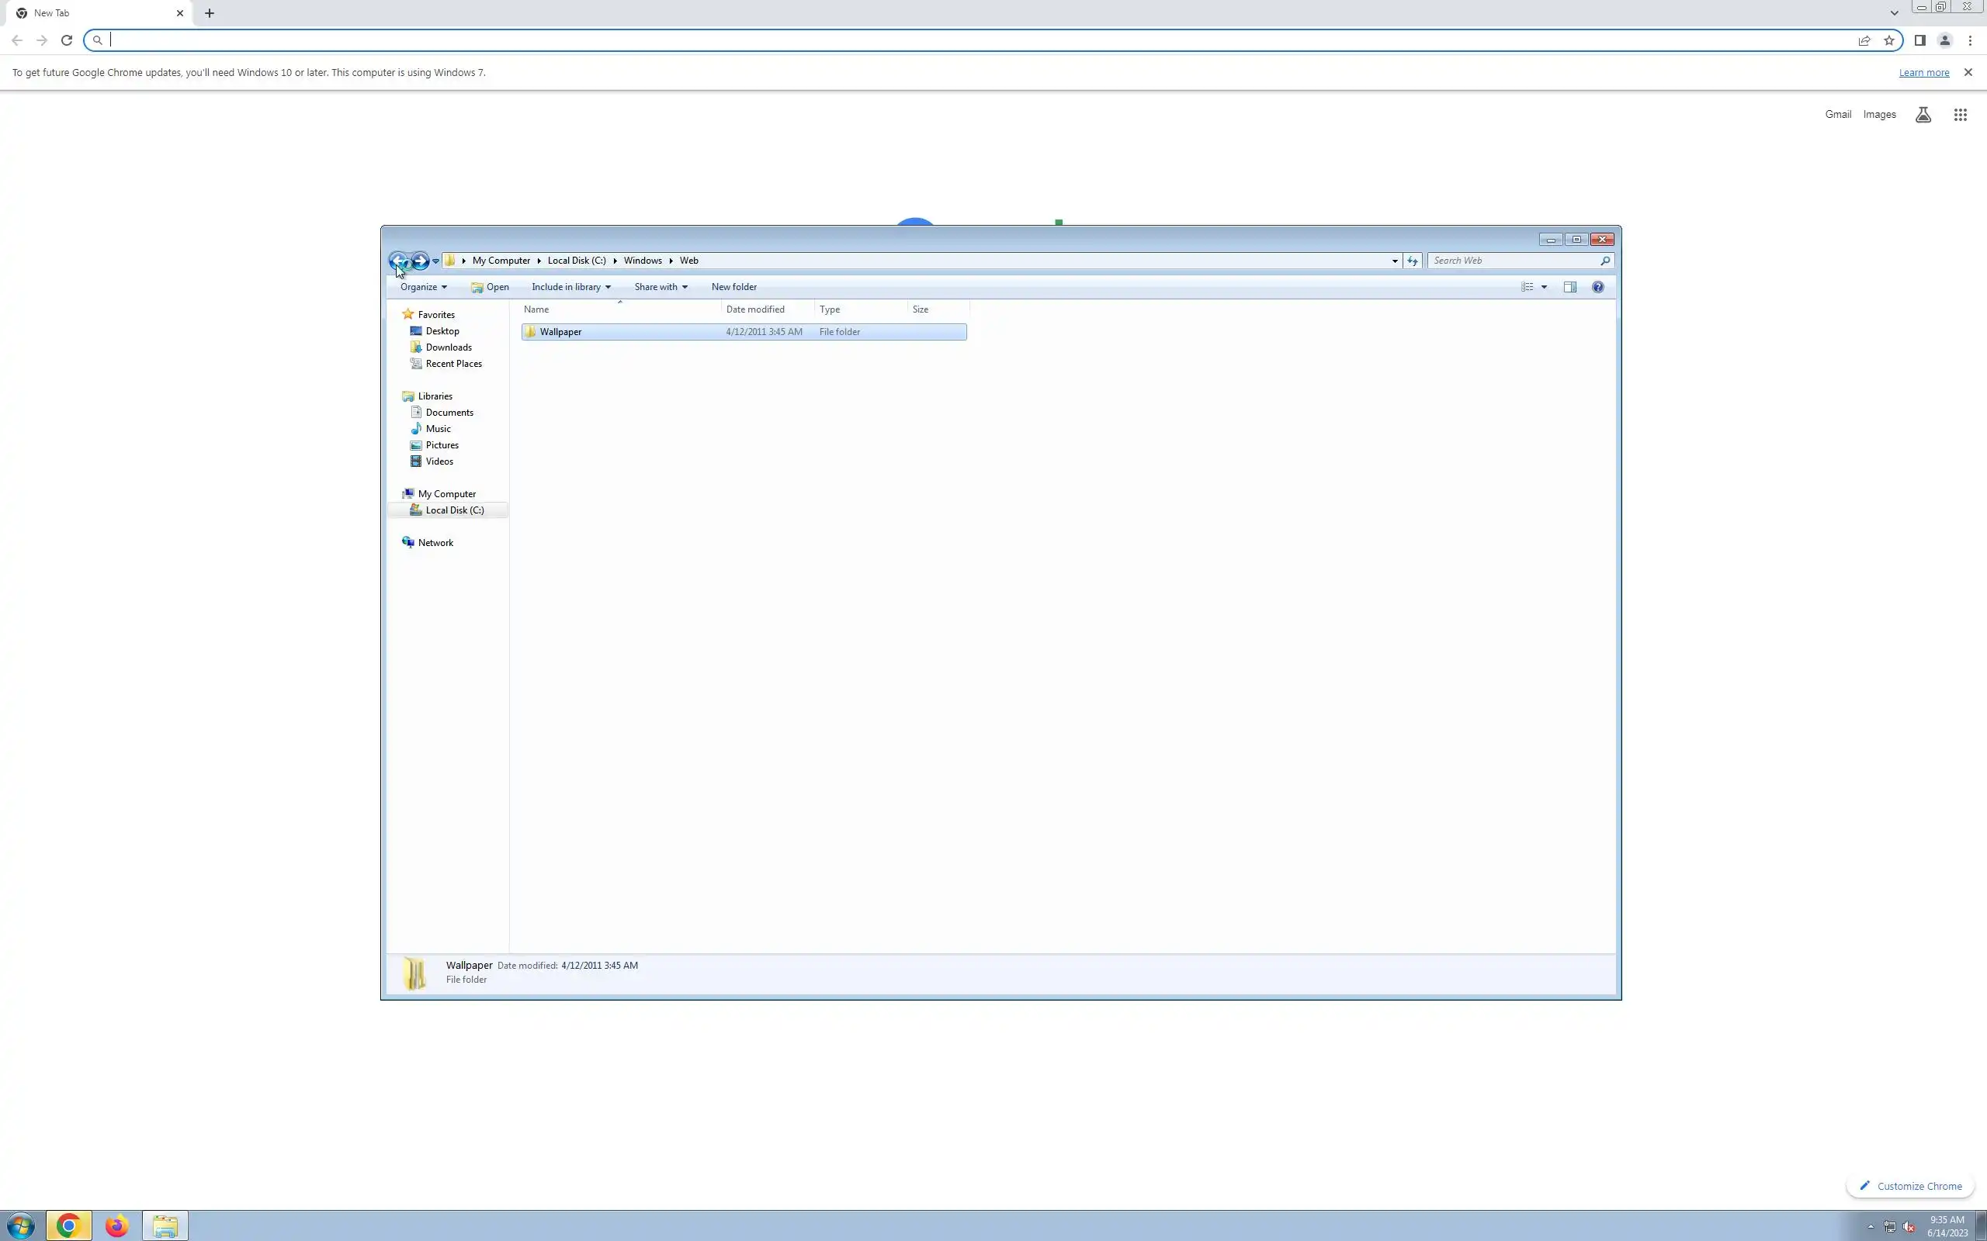Click the Explorer back navigation arrow

pyautogui.click(x=398, y=260)
